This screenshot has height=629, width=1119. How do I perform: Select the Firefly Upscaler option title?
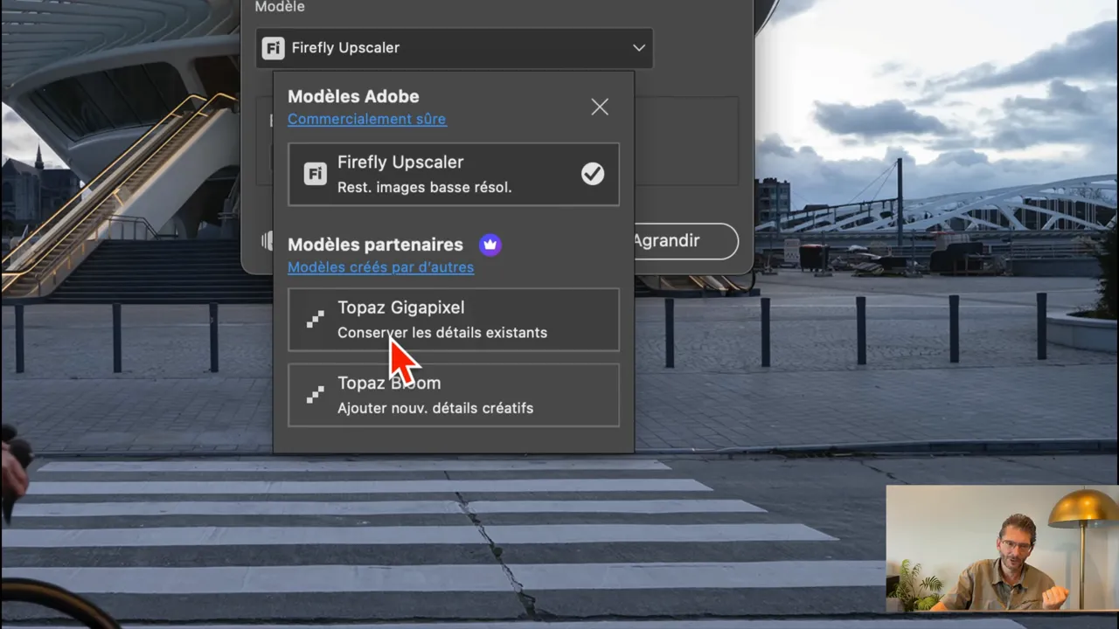pyautogui.click(x=400, y=162)
